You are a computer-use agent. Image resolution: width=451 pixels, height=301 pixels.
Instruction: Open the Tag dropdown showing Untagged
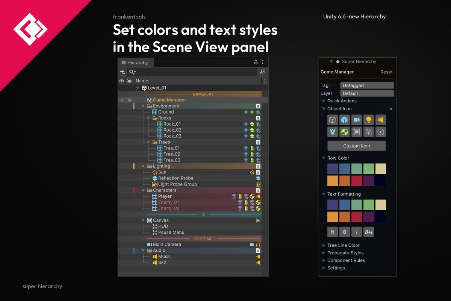[367, 85]
